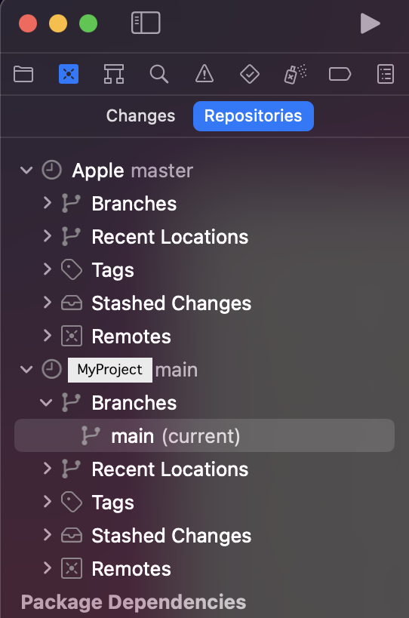409x618 pixels.
Task: Expand Stashed Changes under Apple
Action: (x=47, y=303)
